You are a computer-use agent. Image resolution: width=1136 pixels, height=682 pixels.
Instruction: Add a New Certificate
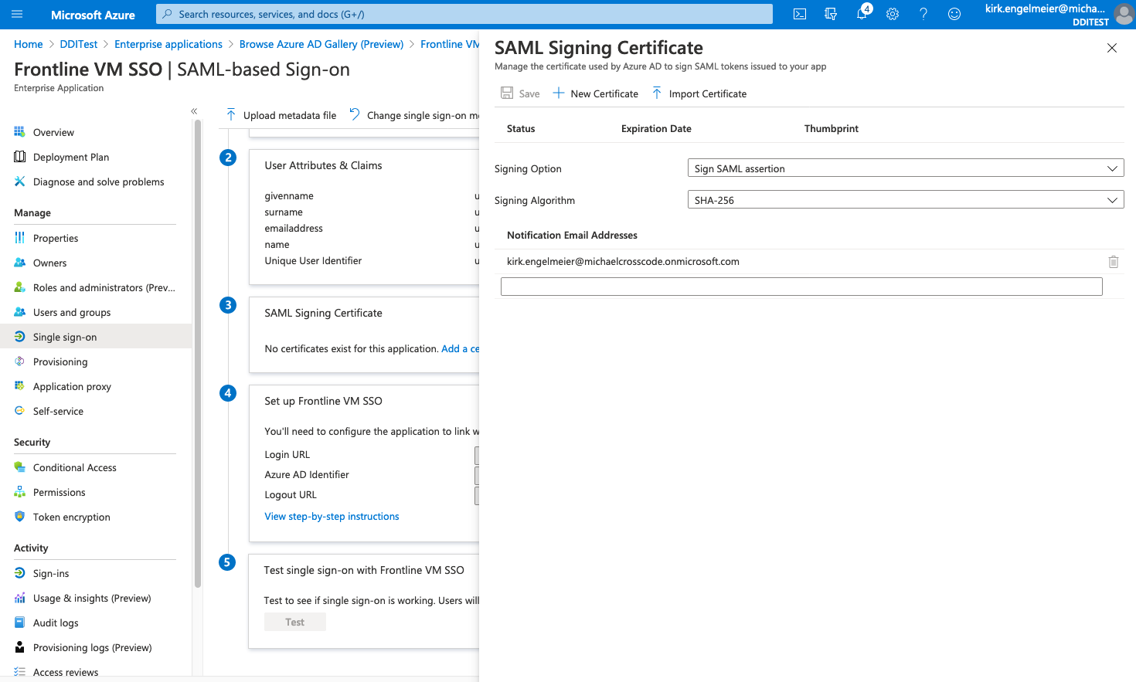tap(595, 93)
